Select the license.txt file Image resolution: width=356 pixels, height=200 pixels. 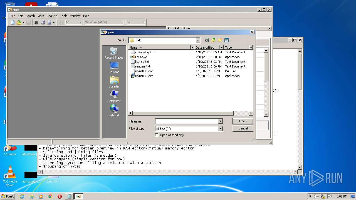pyautogui.click(x=142, y=62)
